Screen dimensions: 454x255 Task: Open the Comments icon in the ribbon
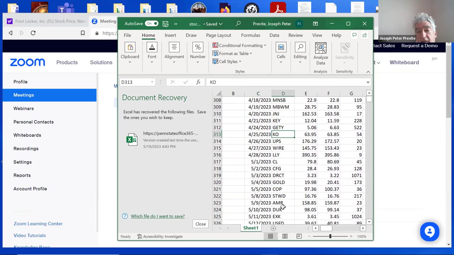click(354, 35)
